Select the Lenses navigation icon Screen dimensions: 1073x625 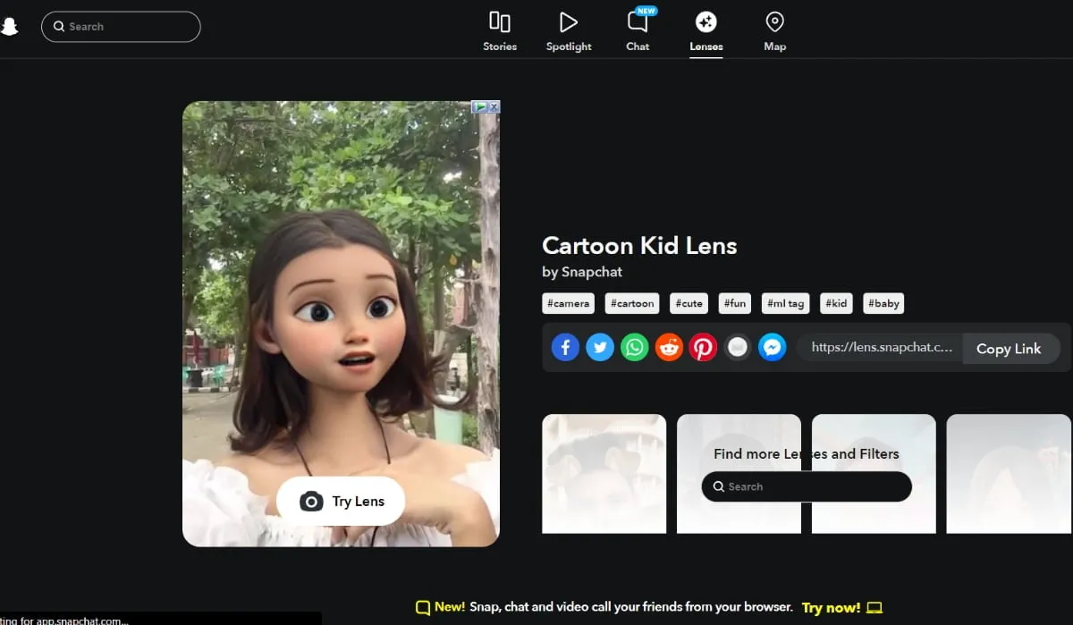[x=705, y=30]
